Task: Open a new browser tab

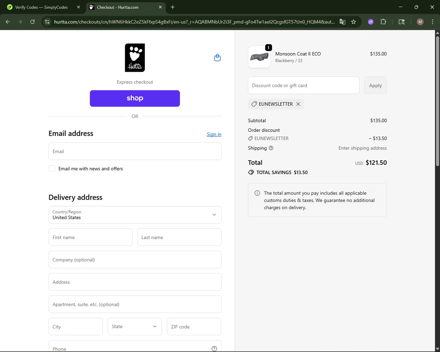Action: 173,7
